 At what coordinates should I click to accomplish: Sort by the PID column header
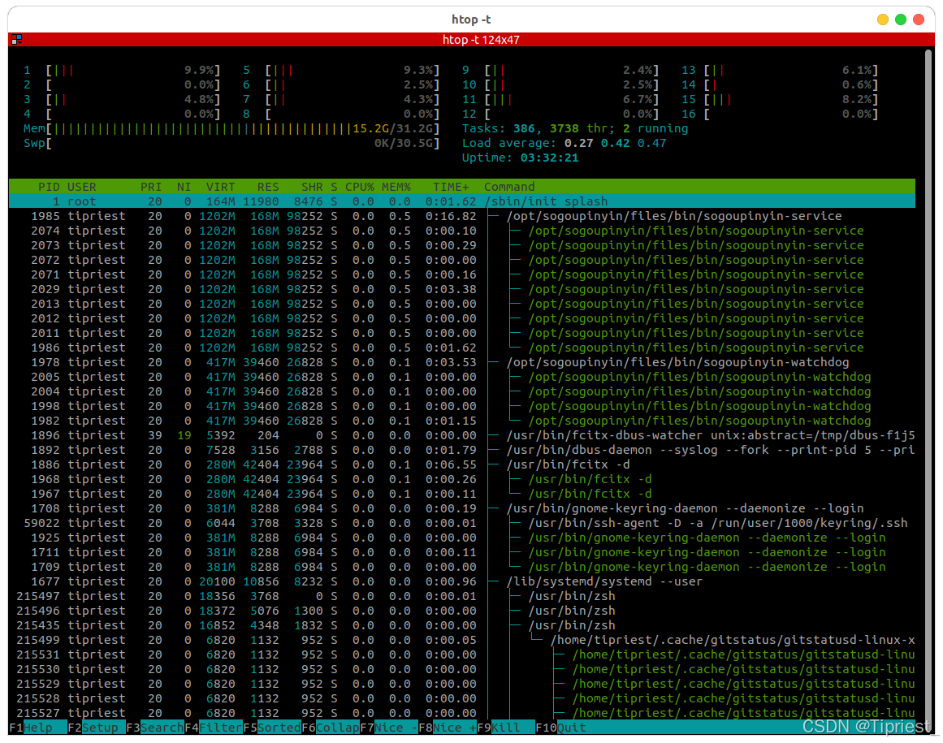(x=49, y=187)
